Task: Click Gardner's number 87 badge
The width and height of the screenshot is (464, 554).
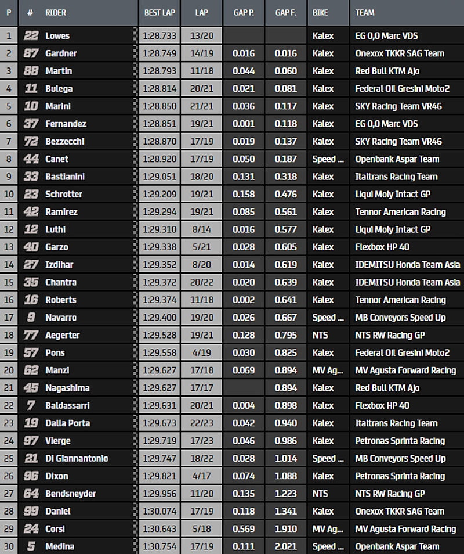Action: click(x=31, y=53)
